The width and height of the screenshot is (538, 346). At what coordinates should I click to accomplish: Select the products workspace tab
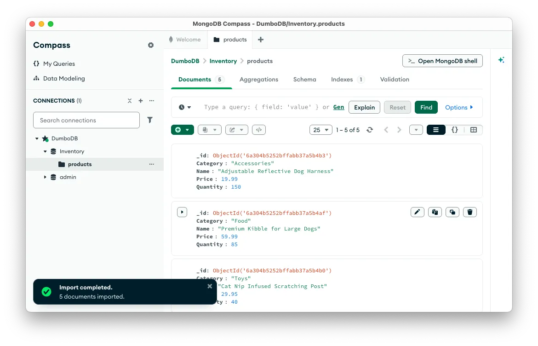point(230,40)
